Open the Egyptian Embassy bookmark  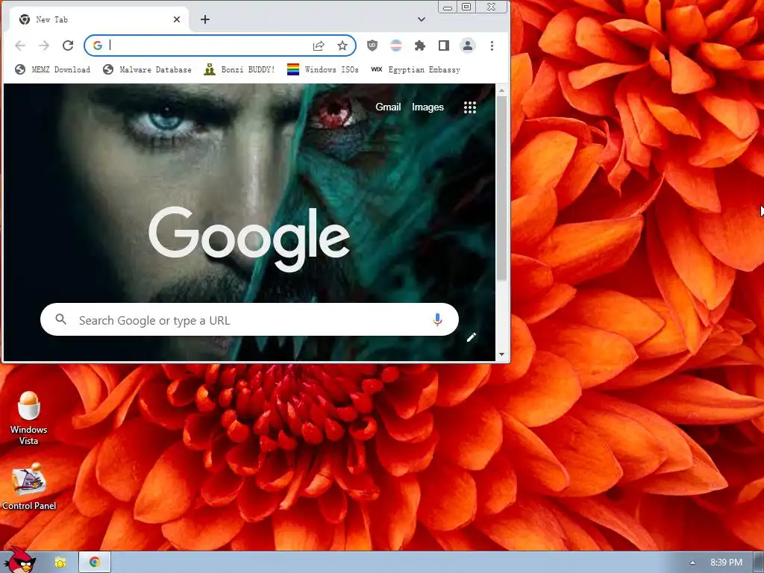point(416,69)
